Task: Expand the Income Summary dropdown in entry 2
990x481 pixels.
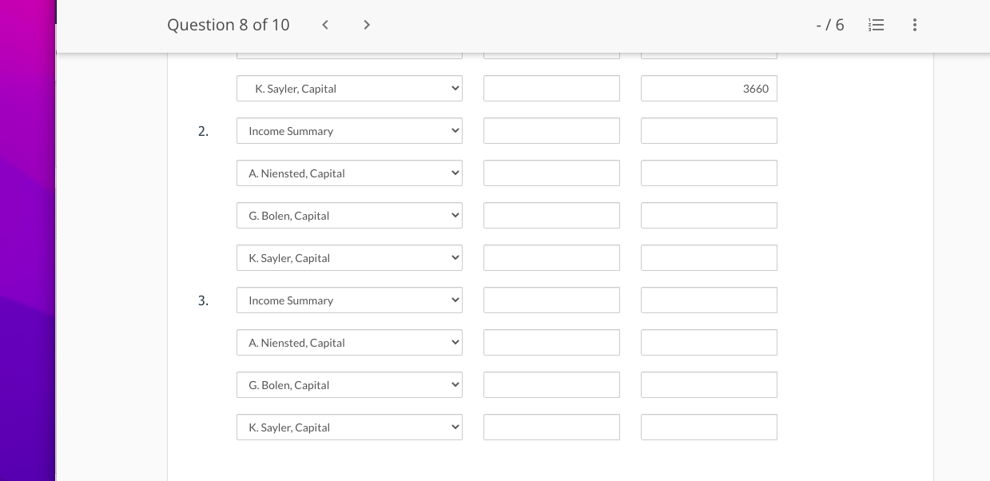Action: click(349, 131)
